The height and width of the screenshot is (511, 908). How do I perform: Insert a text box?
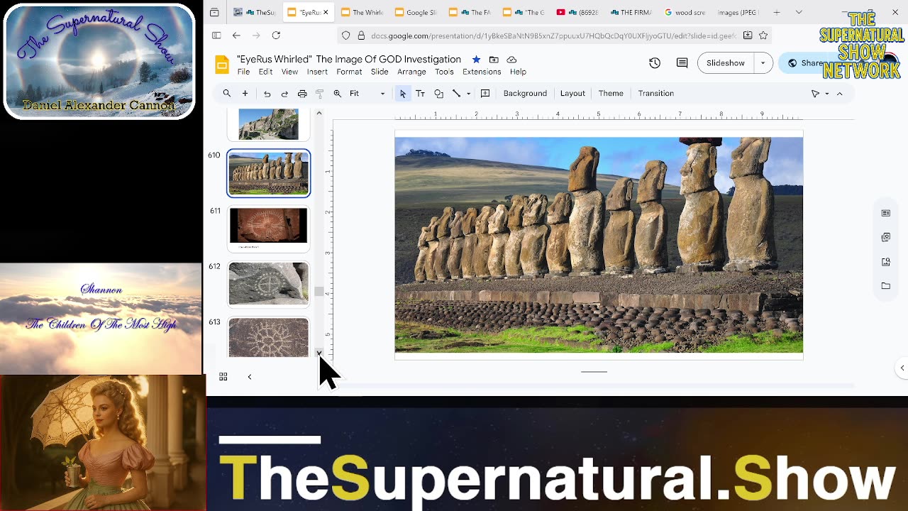click(x=420, y=94)
